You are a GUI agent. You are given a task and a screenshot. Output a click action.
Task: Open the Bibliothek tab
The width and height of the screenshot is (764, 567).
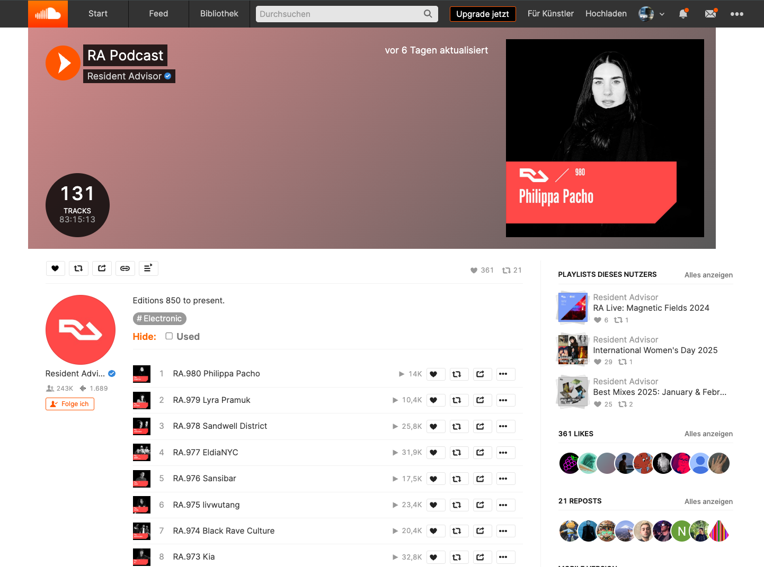click(219, 14)
